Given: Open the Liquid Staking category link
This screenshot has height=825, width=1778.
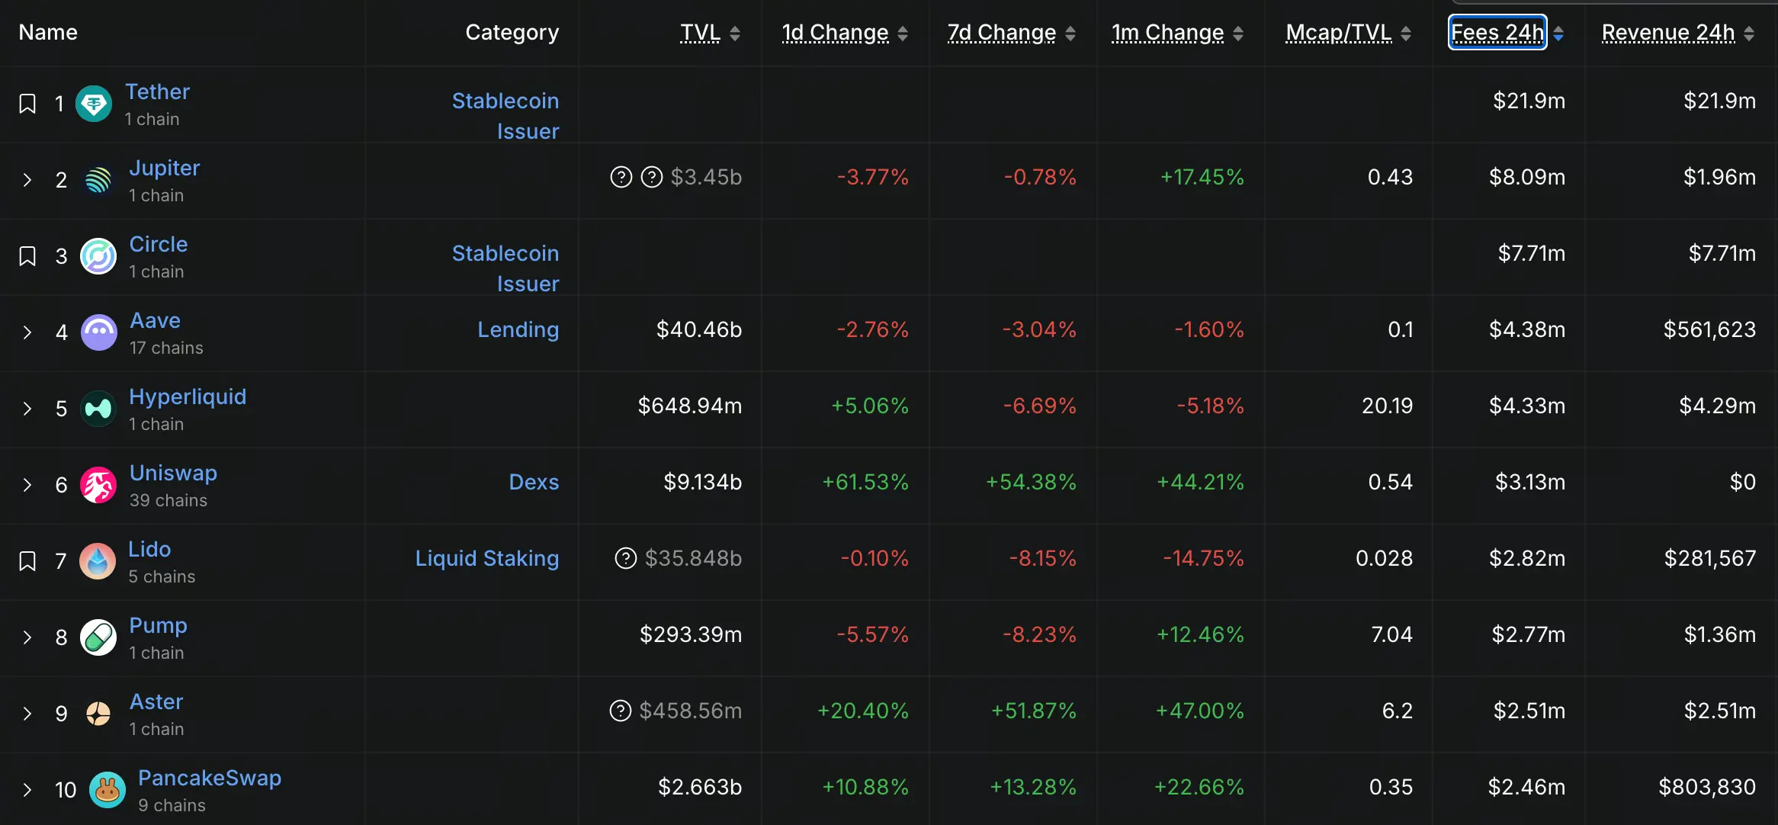Looking at the screenshot, I should pyautogui.click(x=487, y=558).
